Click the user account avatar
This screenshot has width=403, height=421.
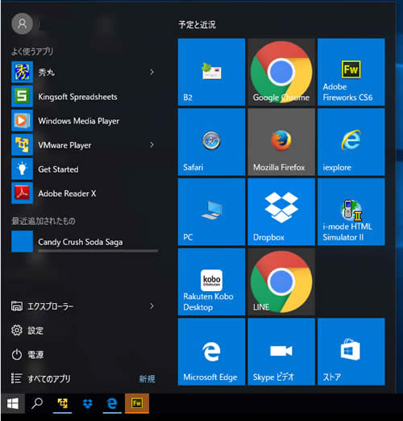(22, 23)
